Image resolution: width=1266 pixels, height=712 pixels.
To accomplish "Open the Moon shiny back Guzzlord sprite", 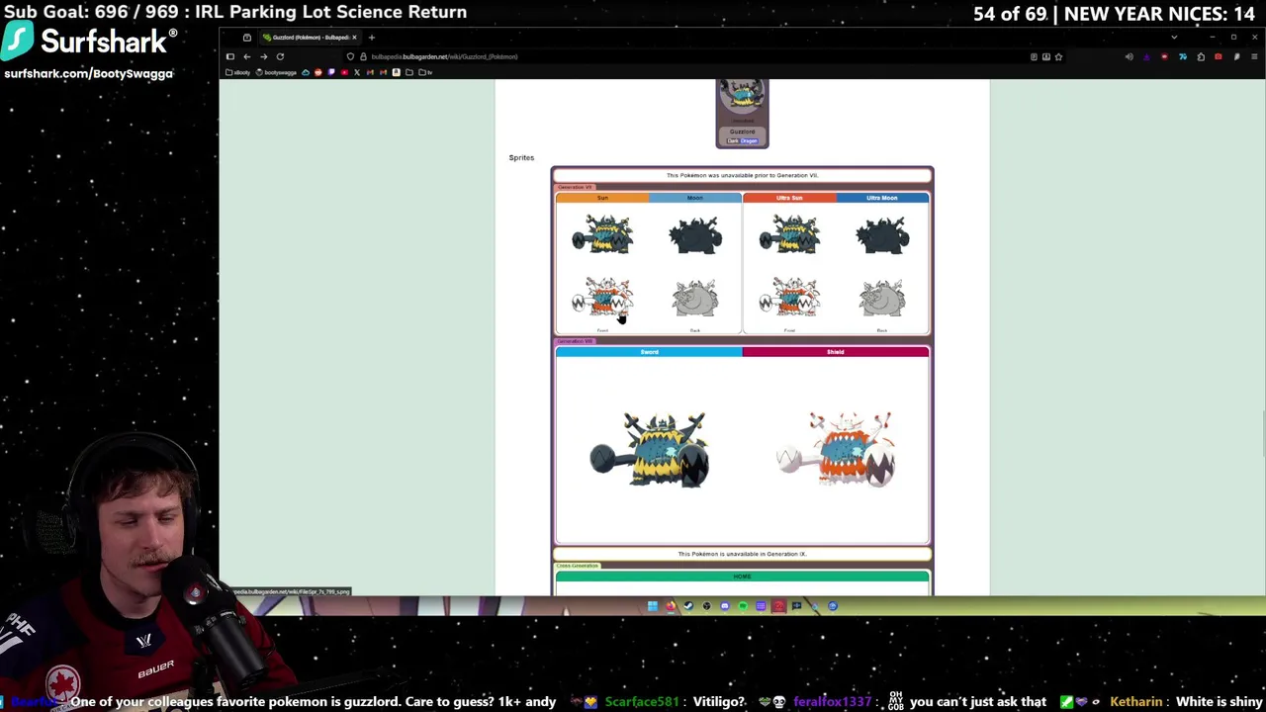I will [x=695, y=299].
